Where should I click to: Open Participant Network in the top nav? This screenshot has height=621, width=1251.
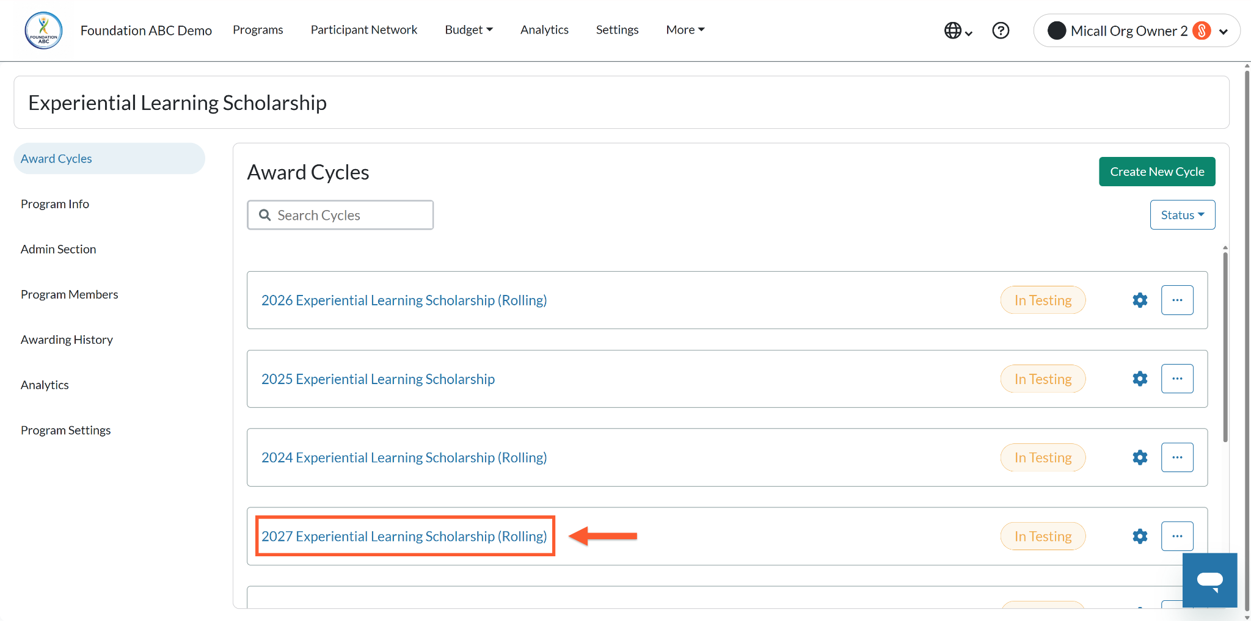coord(364,30)
